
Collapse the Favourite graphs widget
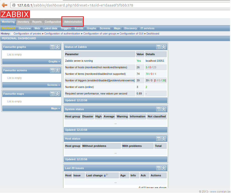coord(57,47)
